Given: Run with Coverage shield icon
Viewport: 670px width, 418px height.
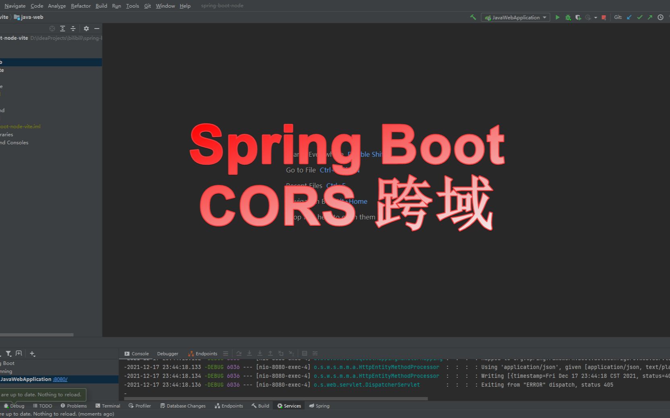Looking at the screenshot, I should click(x=578, y=17).
